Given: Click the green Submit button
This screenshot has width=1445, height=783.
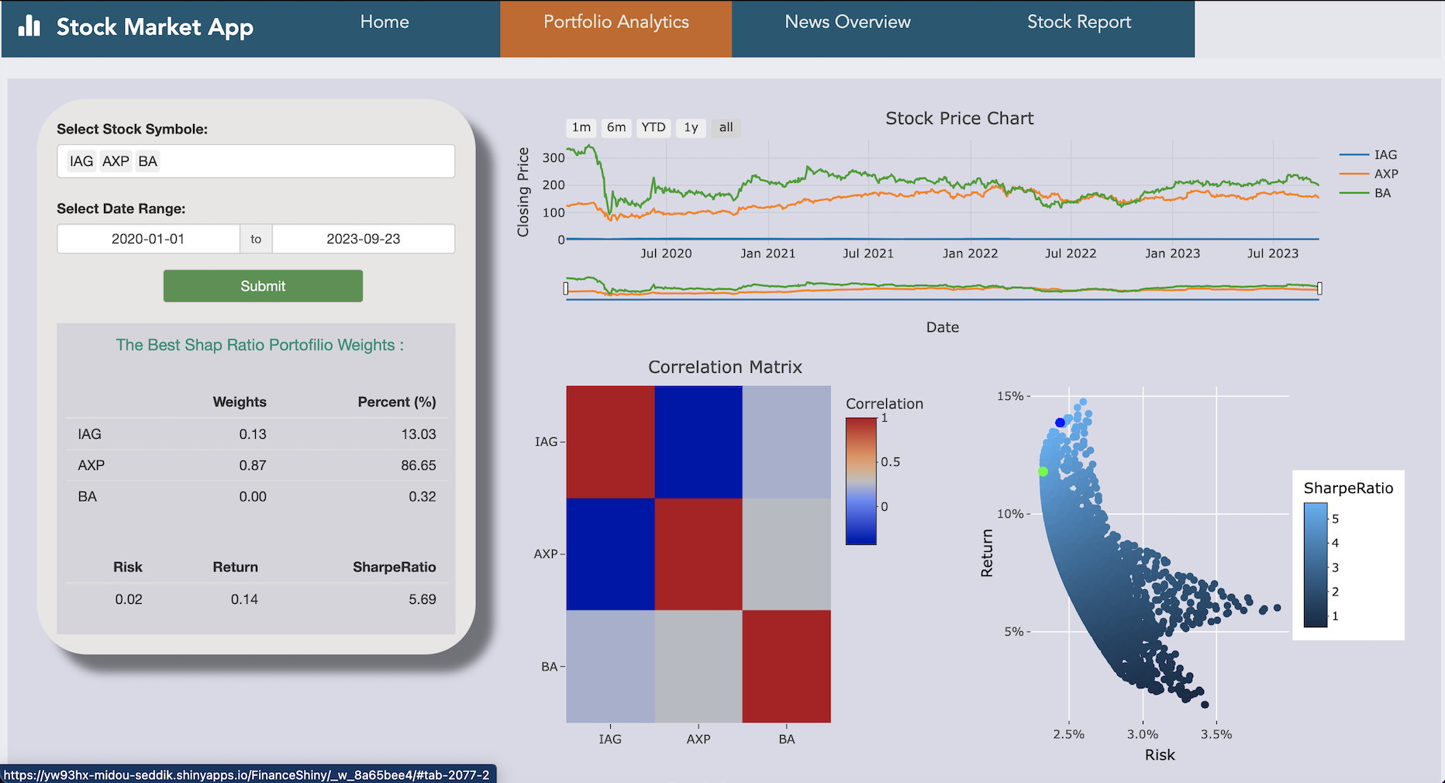Looking at the screenshot, I should (263, 286).
